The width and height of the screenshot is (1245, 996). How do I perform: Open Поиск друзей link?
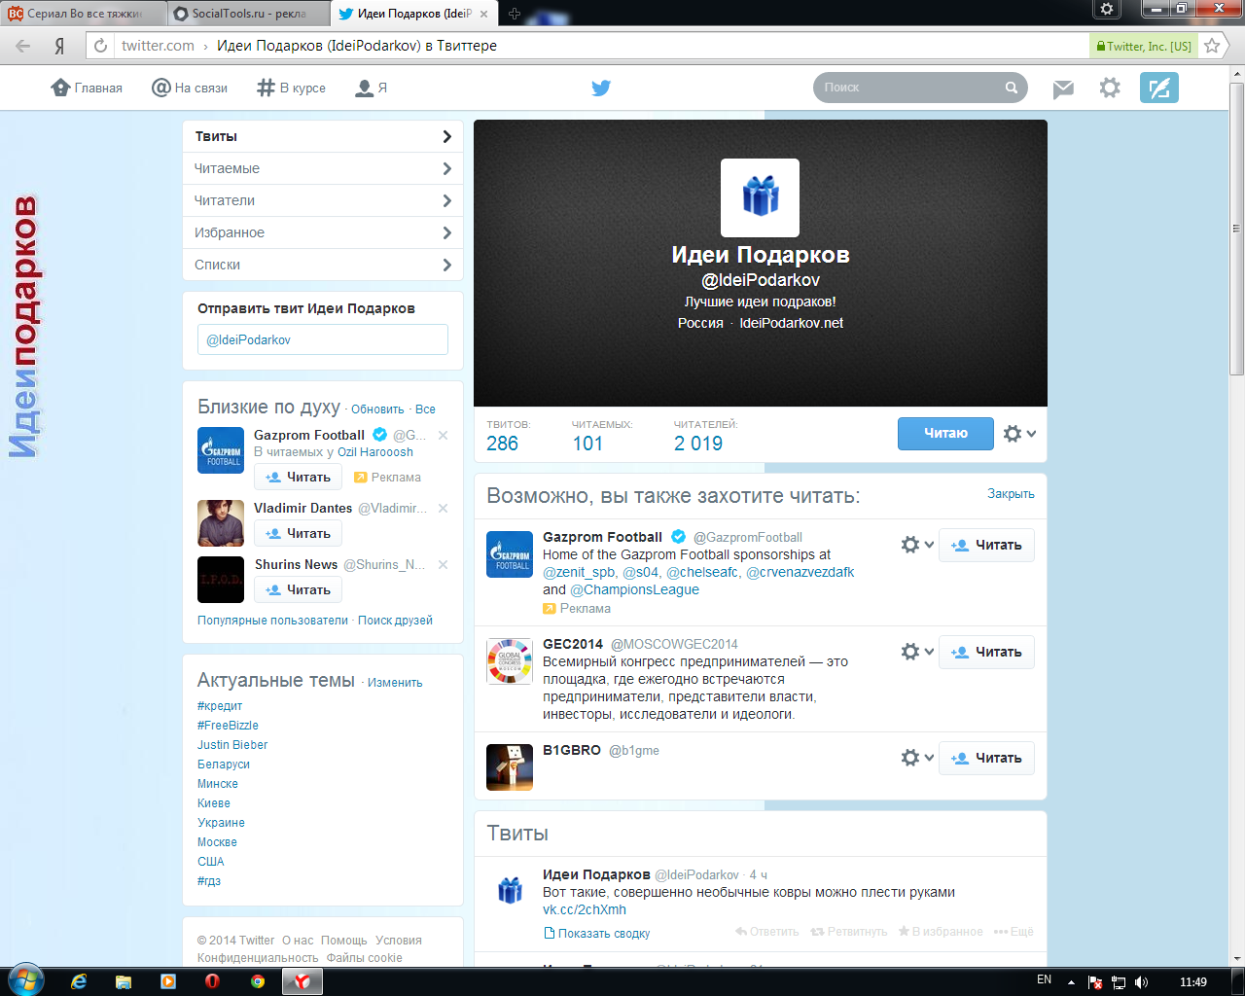coord(395,621)
